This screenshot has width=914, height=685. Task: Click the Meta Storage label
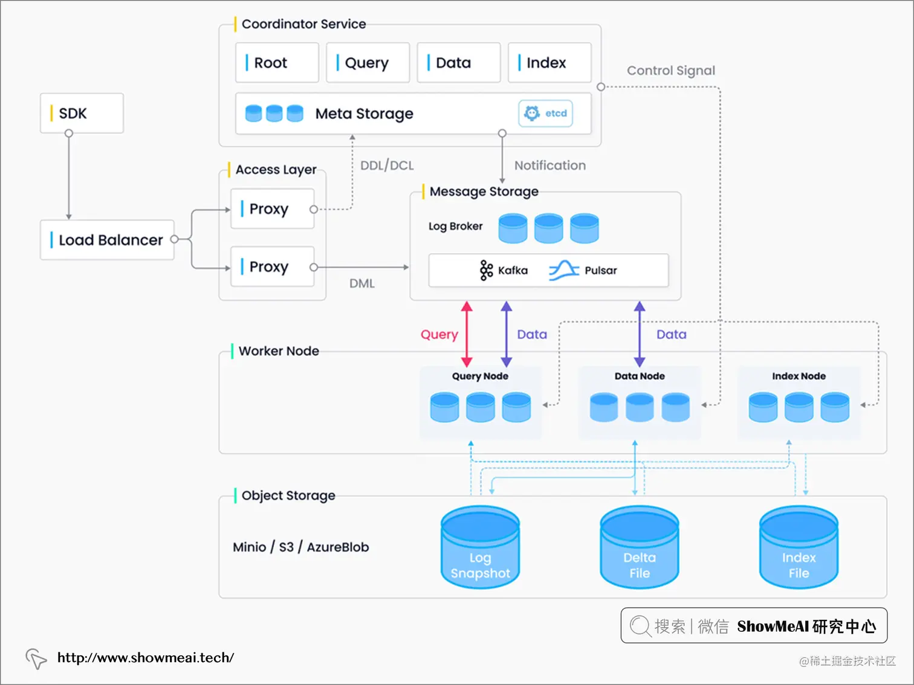click(364, 114)
